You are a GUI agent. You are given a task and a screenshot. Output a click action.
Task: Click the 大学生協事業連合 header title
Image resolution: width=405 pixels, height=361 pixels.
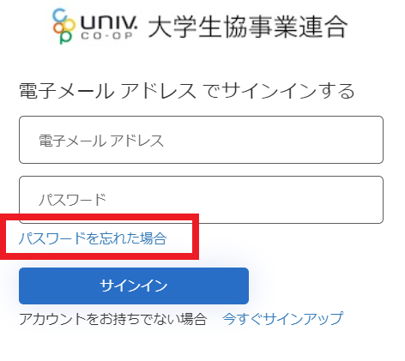(x=248, y=27)
